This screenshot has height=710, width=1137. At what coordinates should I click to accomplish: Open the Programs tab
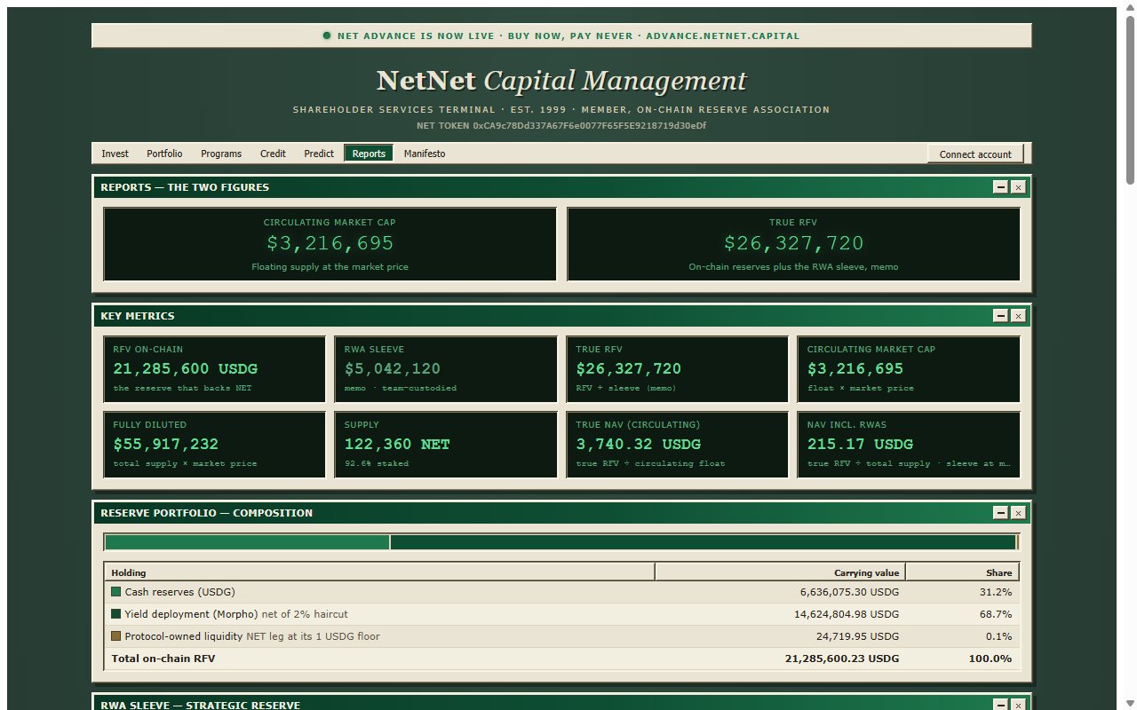(221, 154)
